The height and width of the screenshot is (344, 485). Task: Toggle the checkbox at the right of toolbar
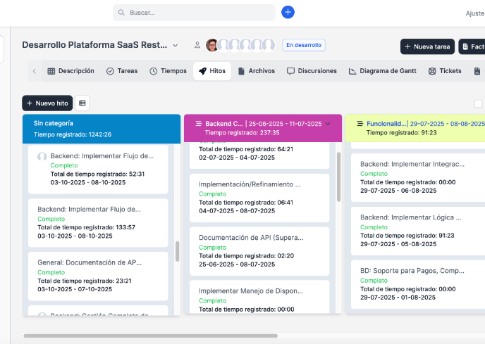[479, 103]
